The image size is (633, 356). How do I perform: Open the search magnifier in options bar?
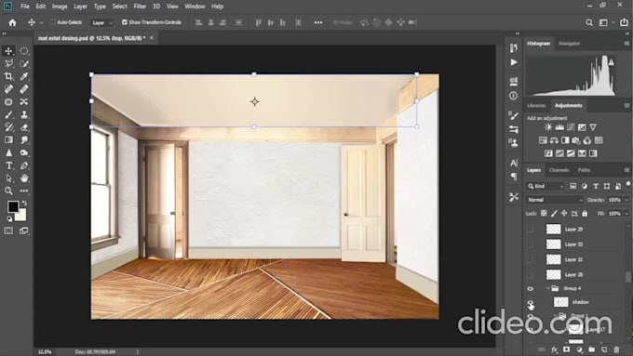click(x=589, y=22)
